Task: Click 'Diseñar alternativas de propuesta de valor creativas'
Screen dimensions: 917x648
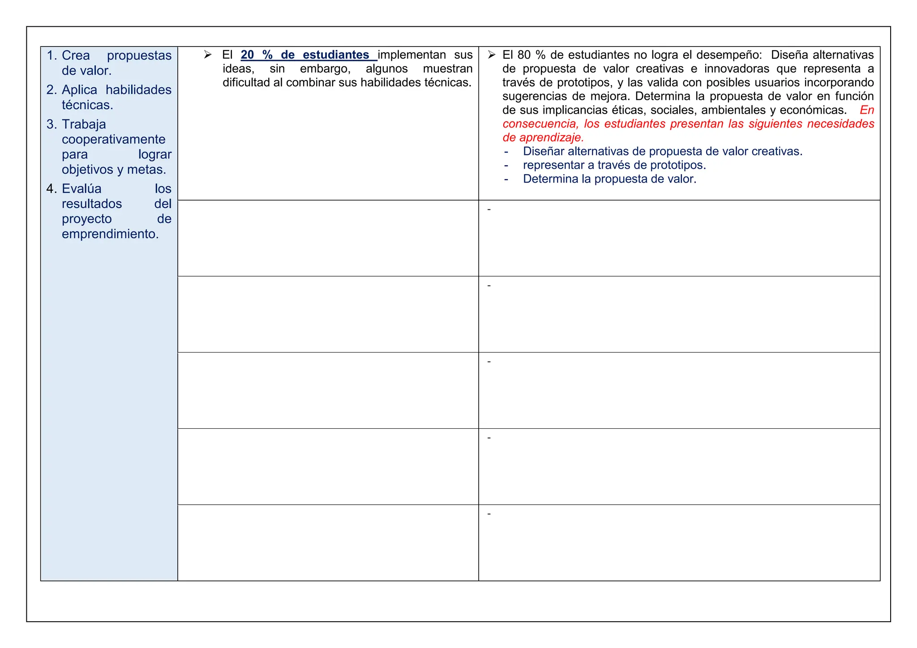Action: (x=662, y=152)
